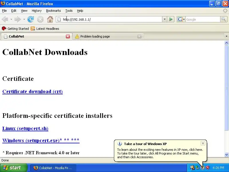The height and width of the screenshot is (172, 229).
Task: Open the History menu
Action: 37,11
